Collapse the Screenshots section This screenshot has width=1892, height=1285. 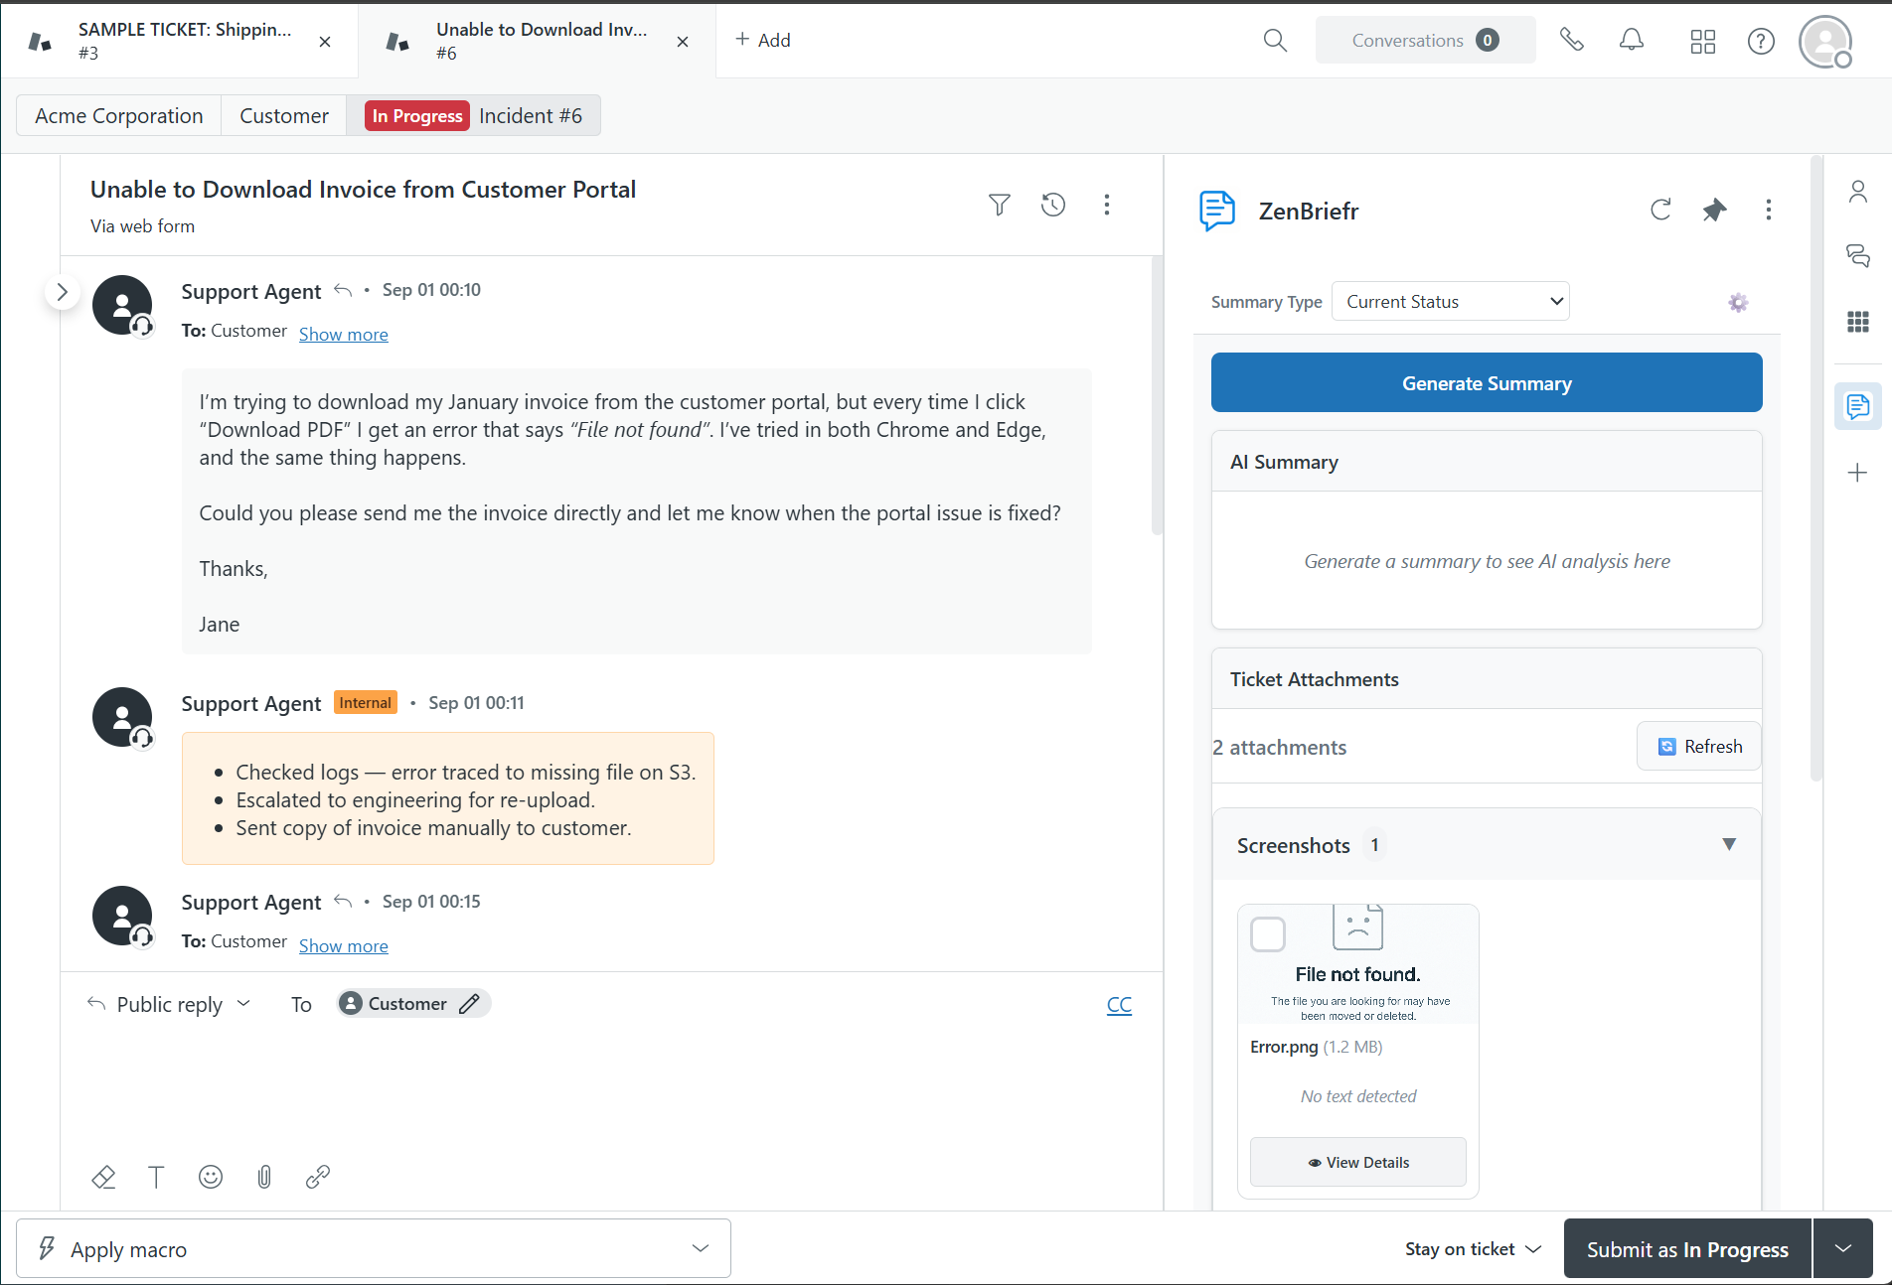1729,844
